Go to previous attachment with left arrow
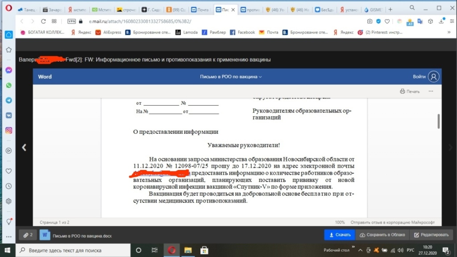Screen dimensions: 457x257 pyautogui.click(x=24, y=148)
